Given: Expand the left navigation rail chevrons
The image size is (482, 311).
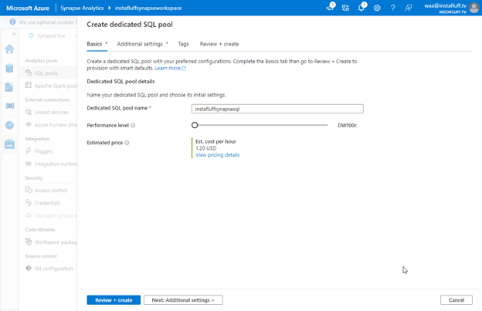Looking at the screenshot, I should [x=14, y=34].
